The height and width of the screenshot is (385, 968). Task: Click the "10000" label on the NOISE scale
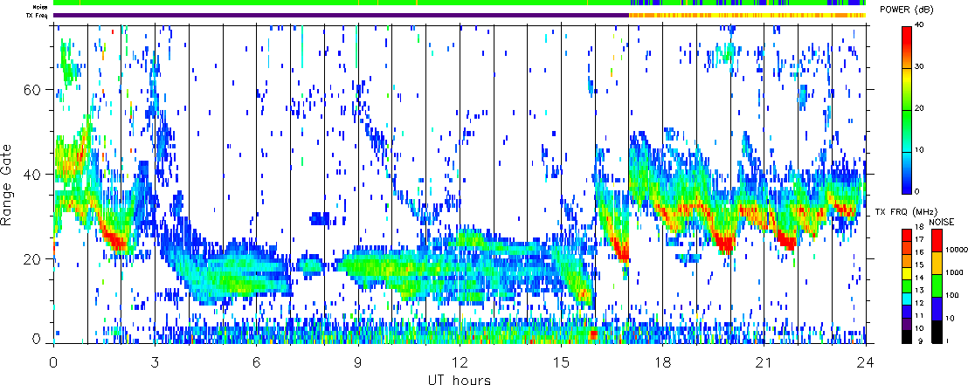957,251
